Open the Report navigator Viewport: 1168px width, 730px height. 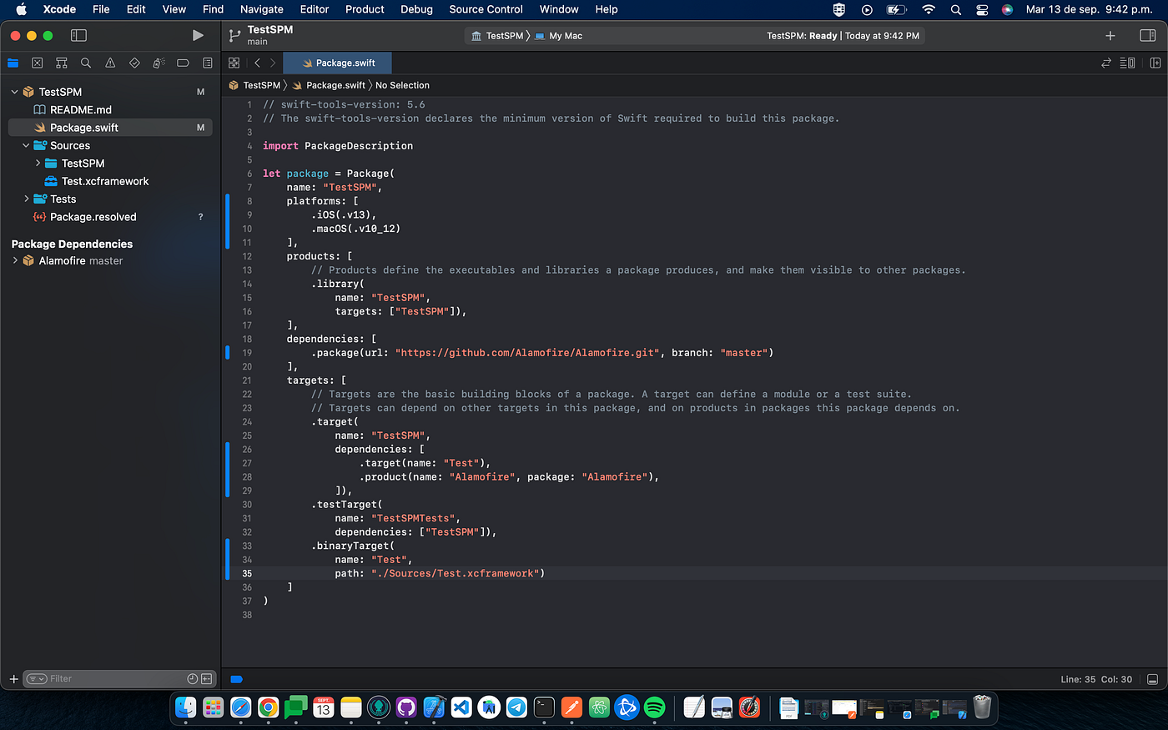(x=207, y=63)
